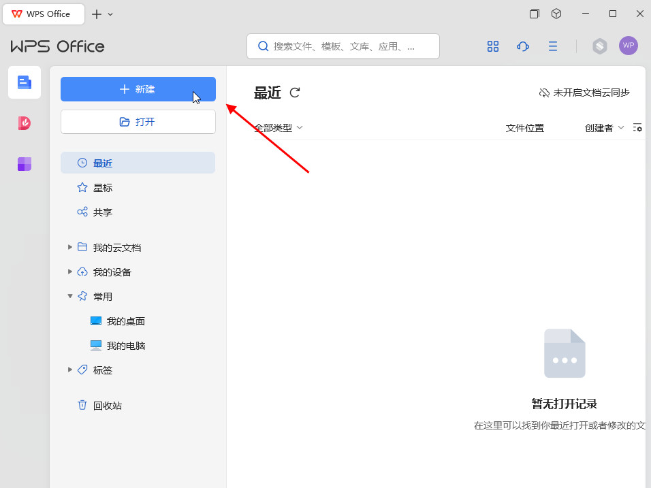Click the document icon in left sidebar
The height and width of the screenshot is (488, 651).
[x=25, y=82]
